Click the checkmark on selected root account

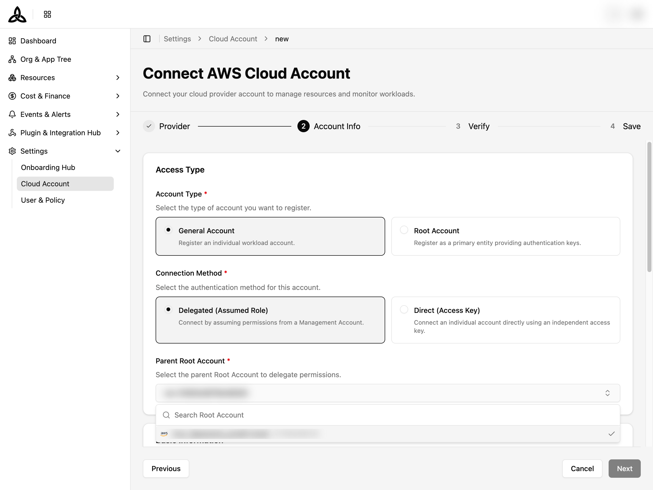coord(612,434)
